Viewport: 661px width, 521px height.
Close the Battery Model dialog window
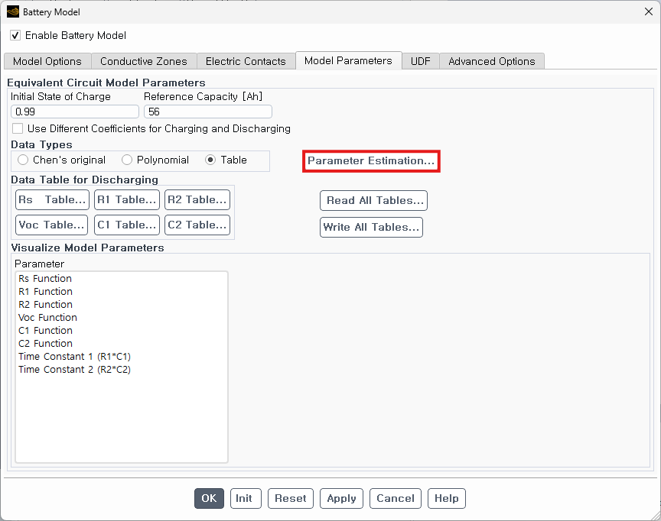(648, 11)
